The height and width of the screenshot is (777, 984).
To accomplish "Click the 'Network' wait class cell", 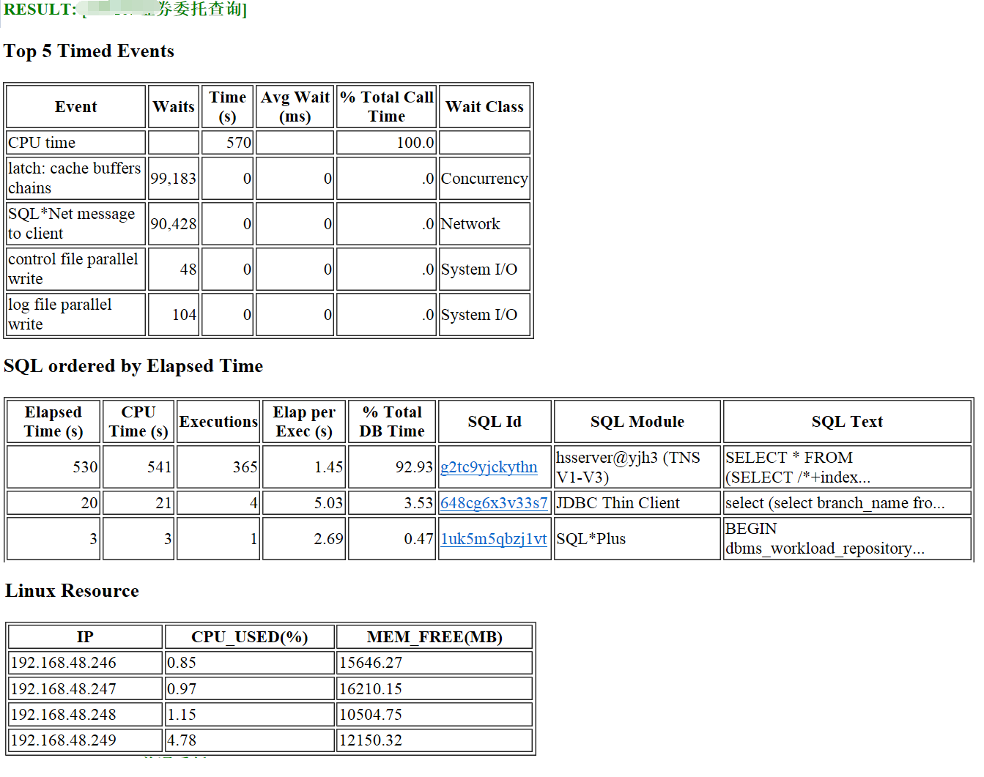I will [x=484, y=223].
